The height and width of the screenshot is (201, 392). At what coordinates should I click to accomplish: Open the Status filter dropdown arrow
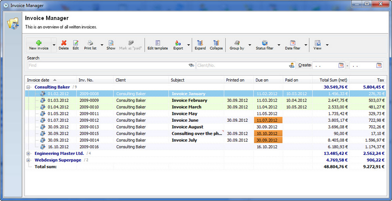point(279,45)
